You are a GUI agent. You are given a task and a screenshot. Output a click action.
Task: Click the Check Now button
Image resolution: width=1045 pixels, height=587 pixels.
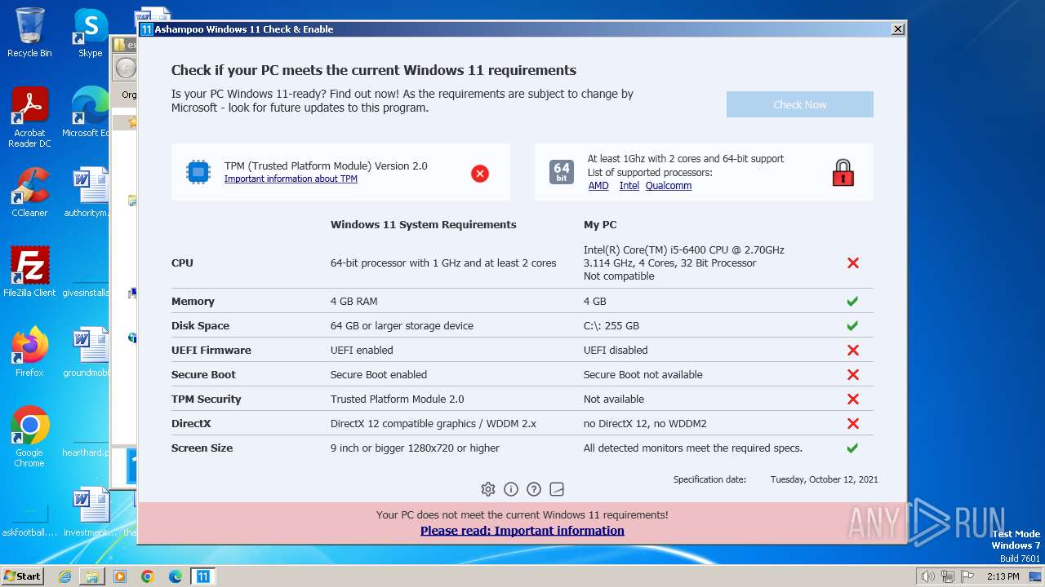point(800,104)
